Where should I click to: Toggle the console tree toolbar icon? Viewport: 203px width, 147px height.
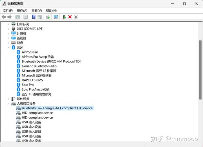tap(17, 17)
